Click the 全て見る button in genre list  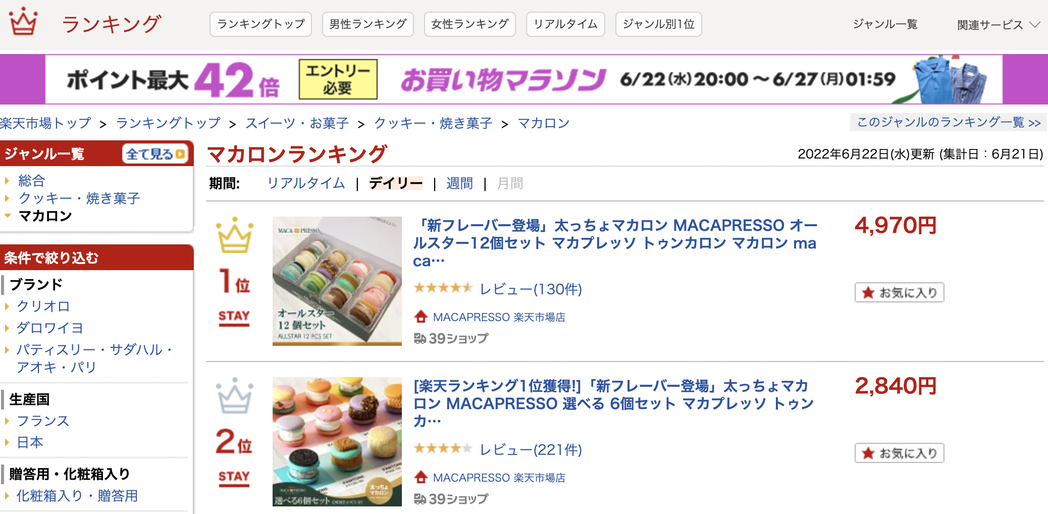click(155, 154)
